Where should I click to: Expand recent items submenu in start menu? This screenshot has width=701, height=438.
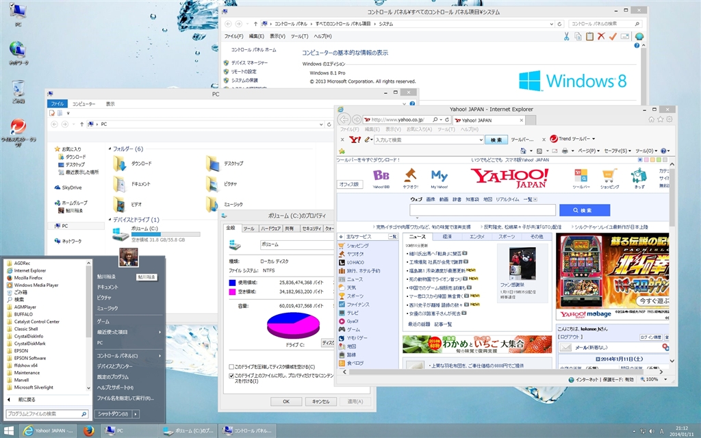pyautogui.click(x=160, y=332)
